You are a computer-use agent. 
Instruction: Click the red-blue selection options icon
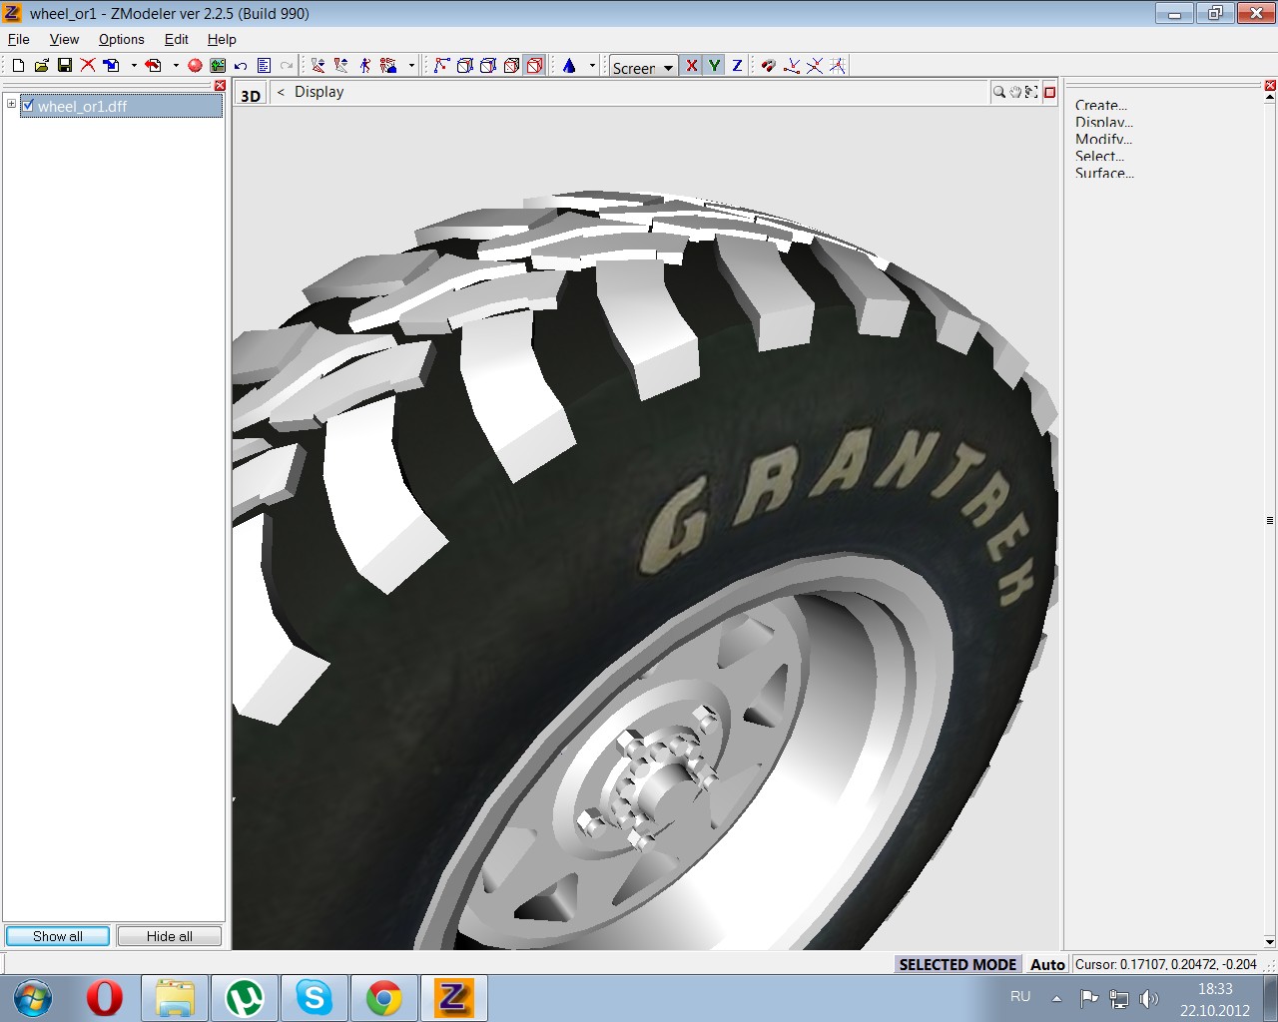[389, 66]
